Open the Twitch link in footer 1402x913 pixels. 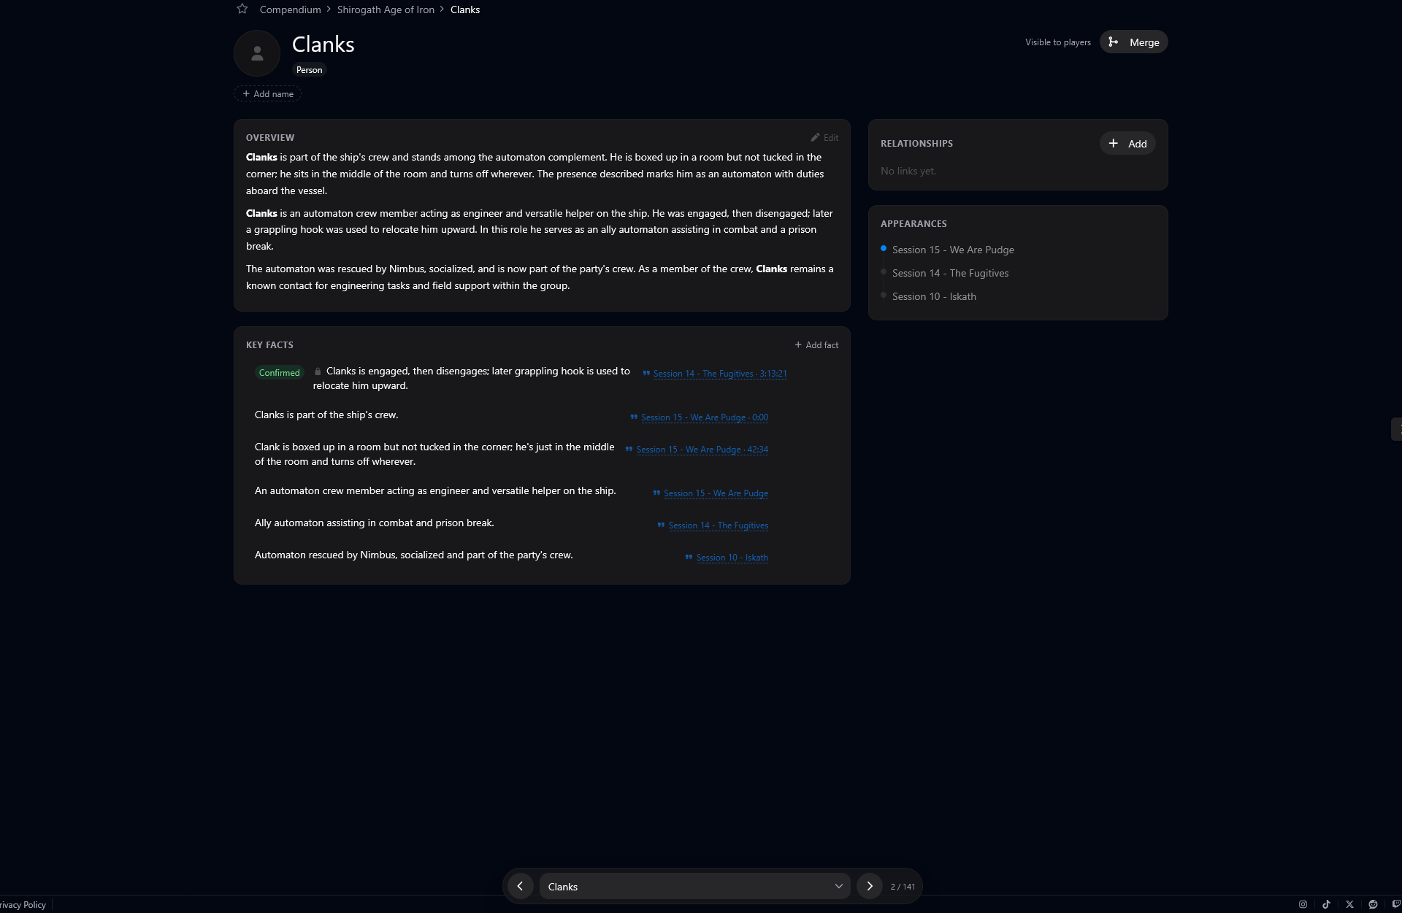click(x=1396, y=904)
